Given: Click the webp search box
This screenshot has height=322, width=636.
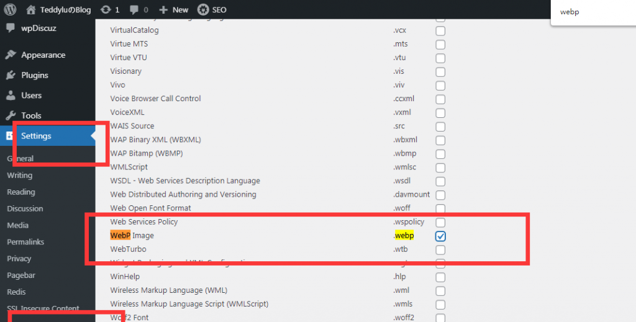Looking at the screenshot, I should tap(593, 12).
